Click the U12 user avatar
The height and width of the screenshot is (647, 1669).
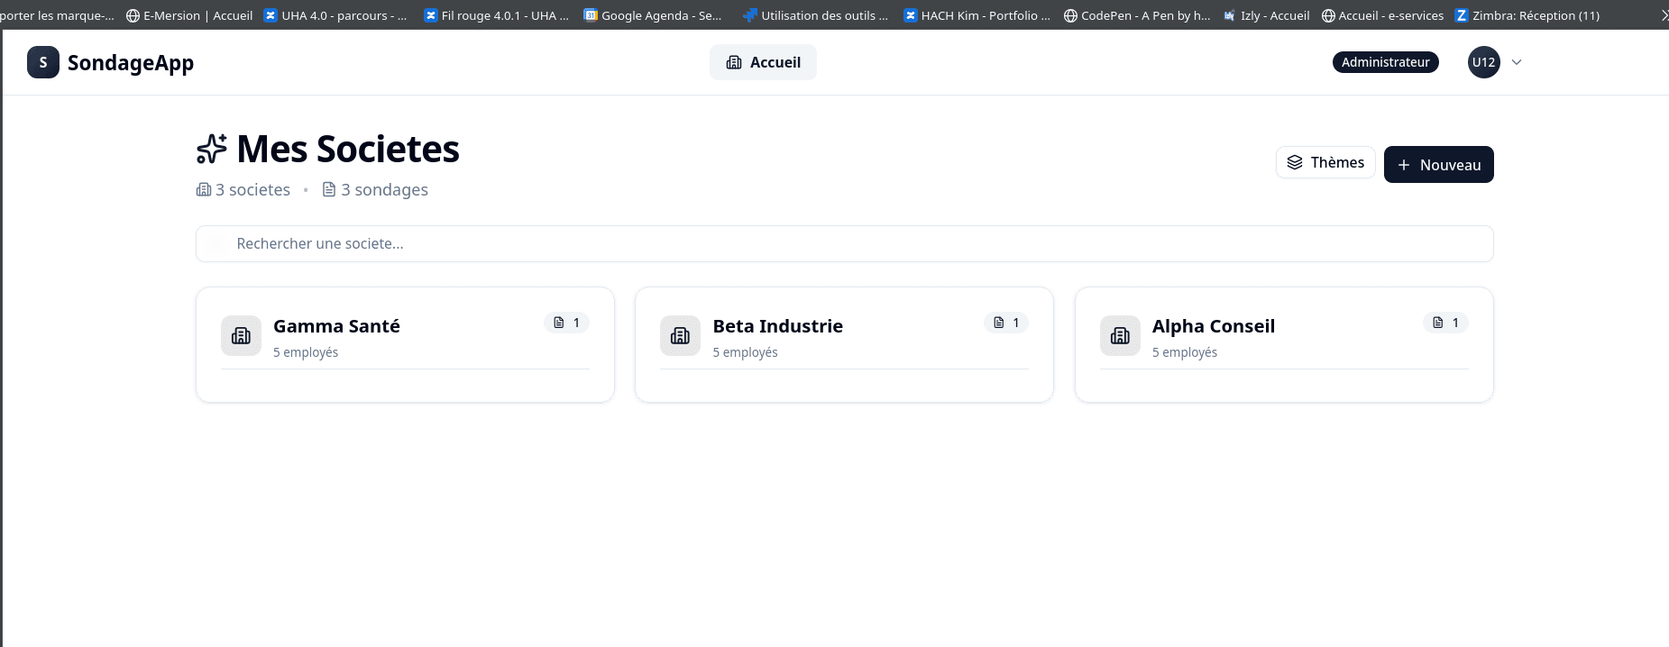click(1483, 62)
